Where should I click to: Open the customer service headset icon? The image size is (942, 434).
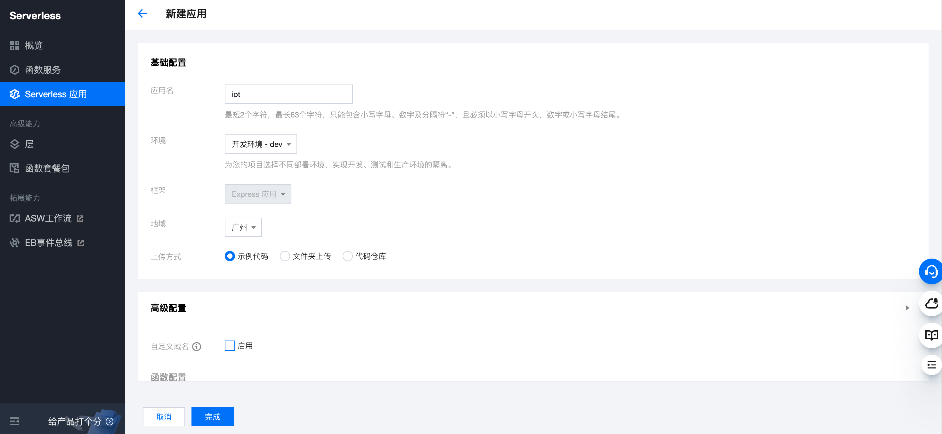[931, 271]
